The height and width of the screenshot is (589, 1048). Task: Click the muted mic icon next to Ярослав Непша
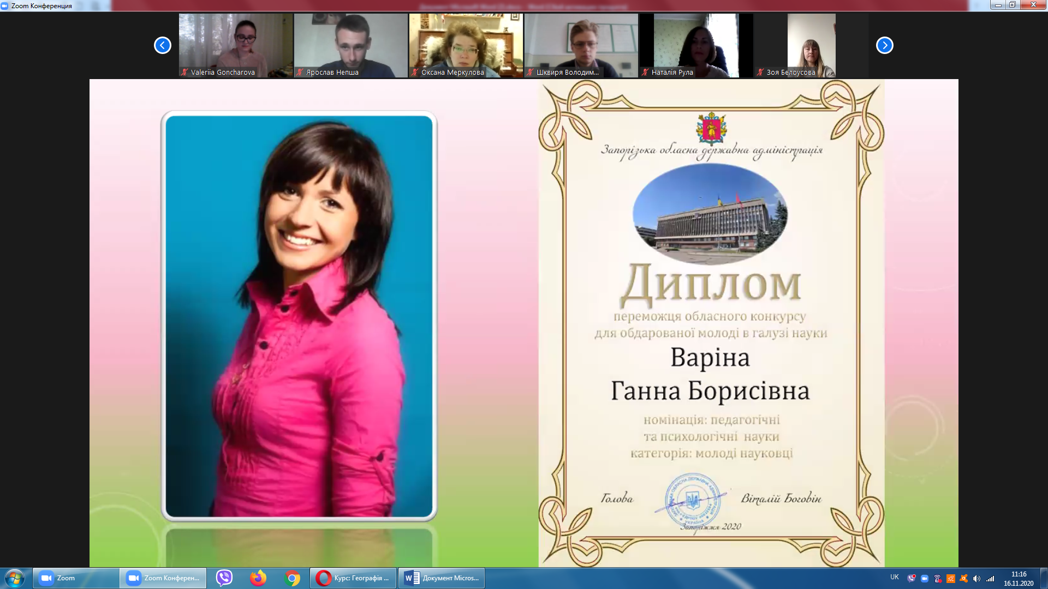tap(300, 72)
